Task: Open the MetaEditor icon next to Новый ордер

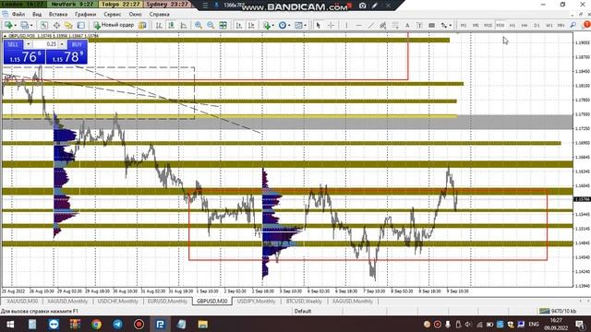Action: click(142, 25)
